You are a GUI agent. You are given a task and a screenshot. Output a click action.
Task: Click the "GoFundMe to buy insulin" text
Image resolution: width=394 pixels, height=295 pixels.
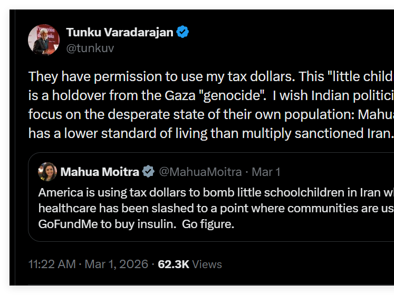click(x=107, y=224)
